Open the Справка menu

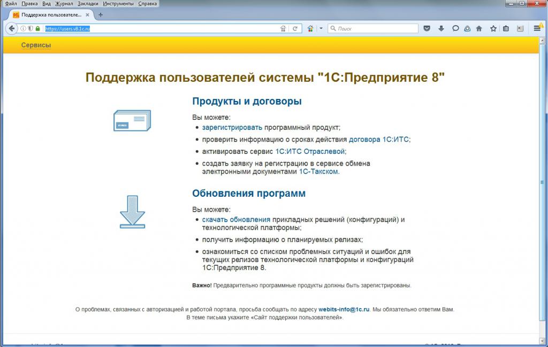147,4
